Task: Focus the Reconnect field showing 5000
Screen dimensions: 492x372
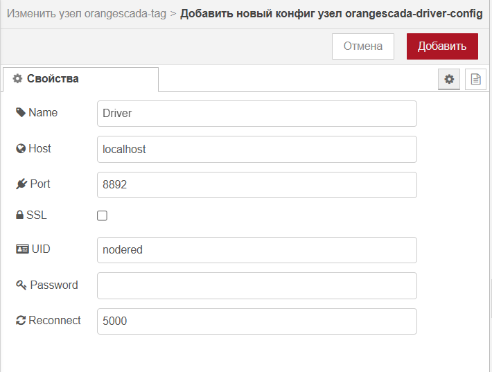Action: click(257, 321)
